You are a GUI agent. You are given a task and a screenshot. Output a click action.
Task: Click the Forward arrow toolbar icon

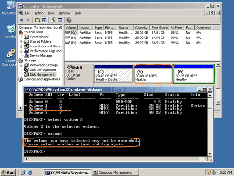28,20
